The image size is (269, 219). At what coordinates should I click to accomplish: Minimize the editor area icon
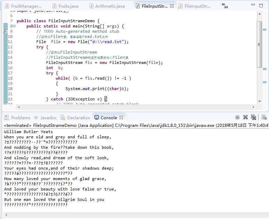coord(253,5)
